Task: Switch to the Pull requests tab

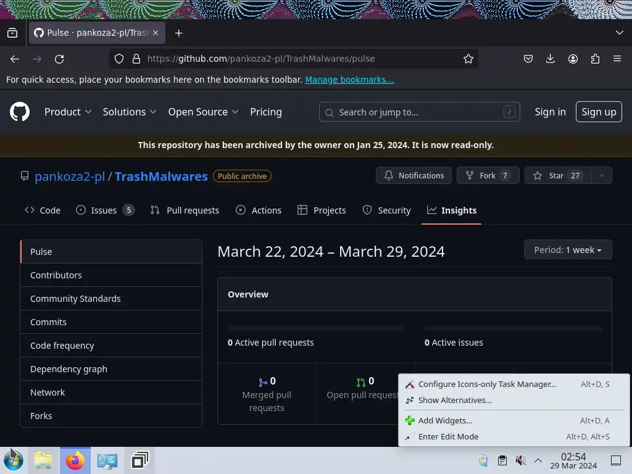Action: [185, 210]
